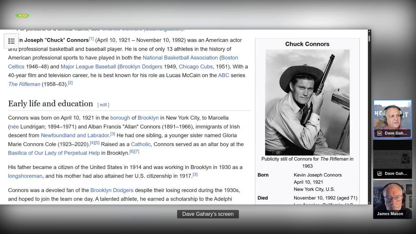This screenshot has width=416, height=234.
Task: Follow the ABC network link
Action: [224, 75]
